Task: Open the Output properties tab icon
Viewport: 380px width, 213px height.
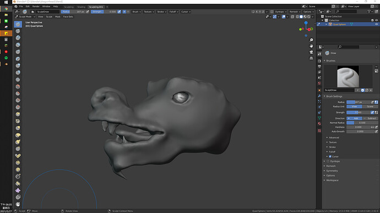Action: pyautogui.click(x=319, y=67)
